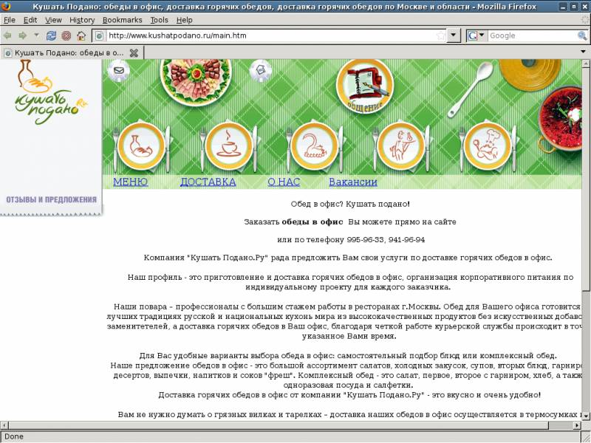Click the coffee cup plate icon
The image size is (591, 443).
point(229,146)
